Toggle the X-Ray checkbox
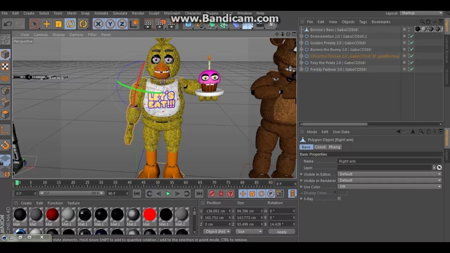 pos(339,199)
